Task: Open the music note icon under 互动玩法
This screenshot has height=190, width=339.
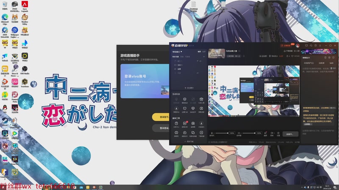Action: tap(201, 109)
